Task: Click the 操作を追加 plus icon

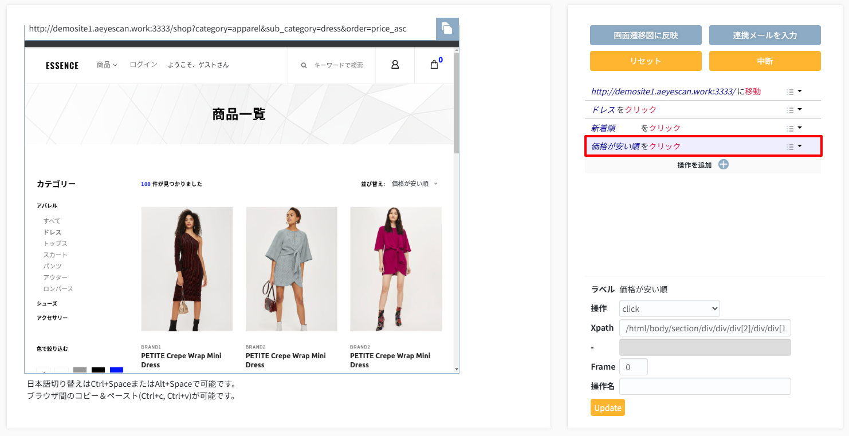Action: tap(724, 165)
